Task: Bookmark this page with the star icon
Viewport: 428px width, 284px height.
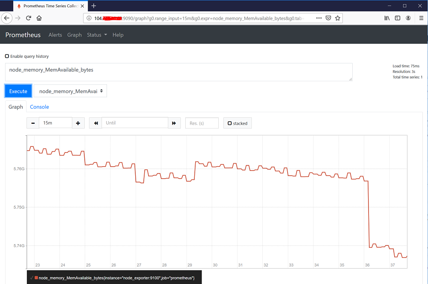Action: tap(338, 18)
